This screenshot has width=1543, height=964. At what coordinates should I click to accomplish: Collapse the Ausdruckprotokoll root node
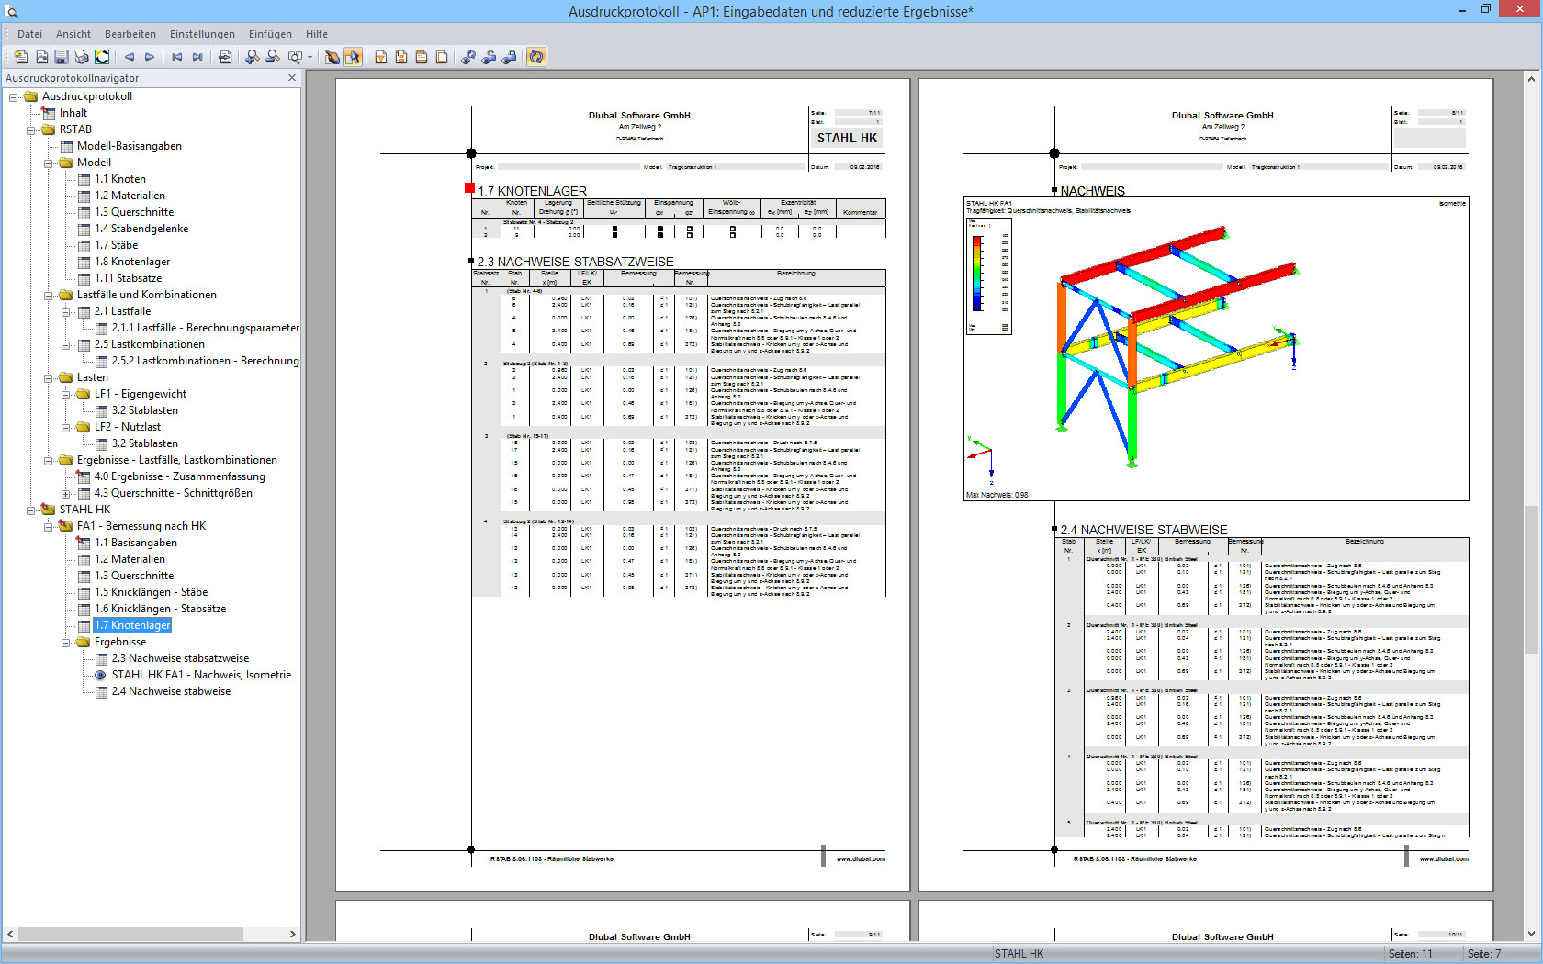click(x=14, y=96)
